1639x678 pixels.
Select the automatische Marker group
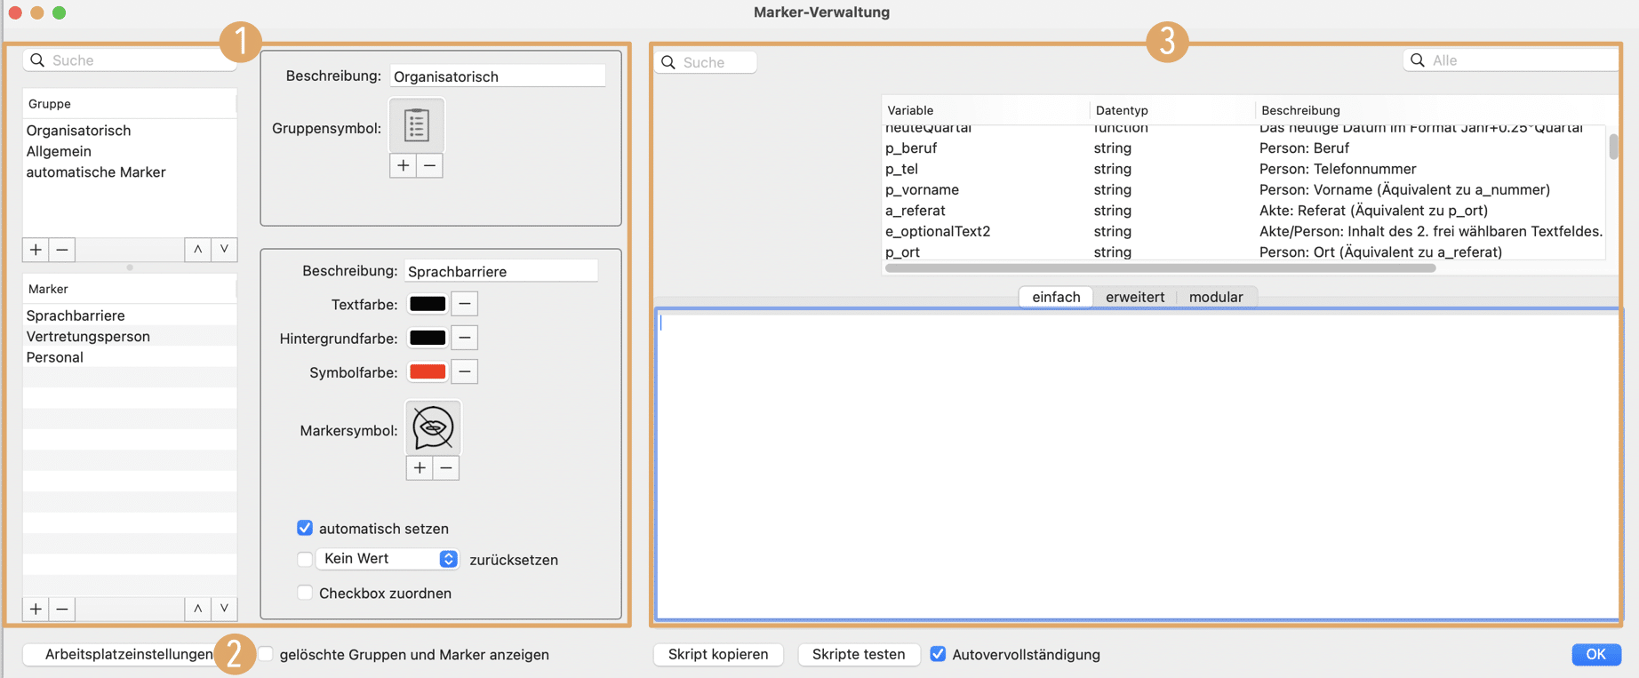point(130,172)
